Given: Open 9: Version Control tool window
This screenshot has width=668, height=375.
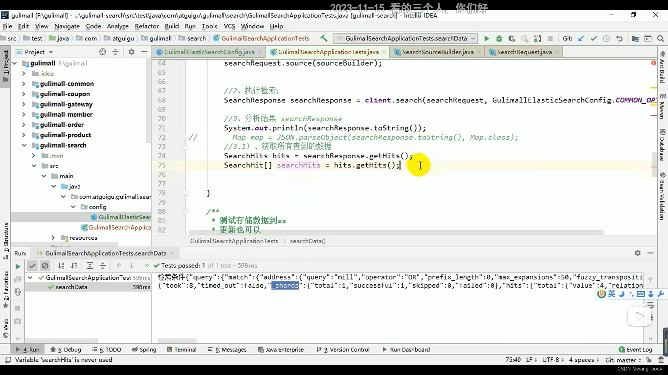Looking at the screenshot, I should coord(343,349).
